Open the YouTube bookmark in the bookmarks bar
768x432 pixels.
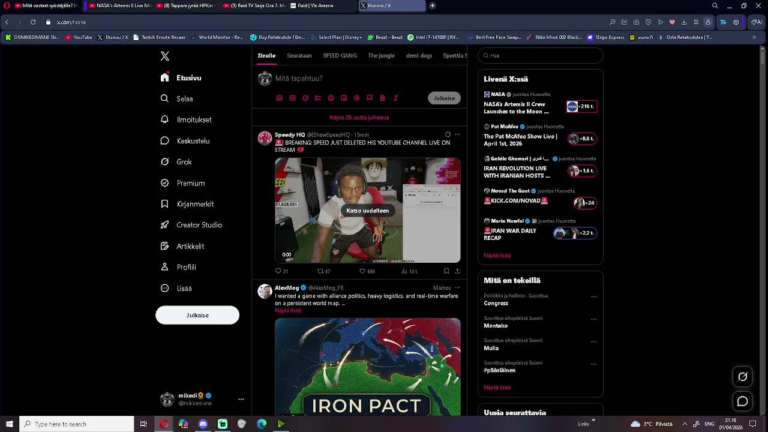[79, 37]
